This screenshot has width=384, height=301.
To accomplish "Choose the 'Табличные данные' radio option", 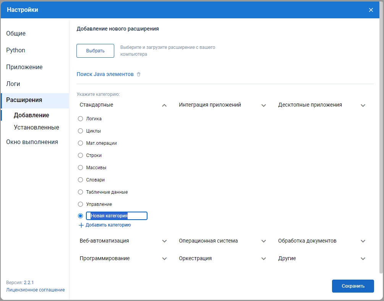I will tap(81, 192).
